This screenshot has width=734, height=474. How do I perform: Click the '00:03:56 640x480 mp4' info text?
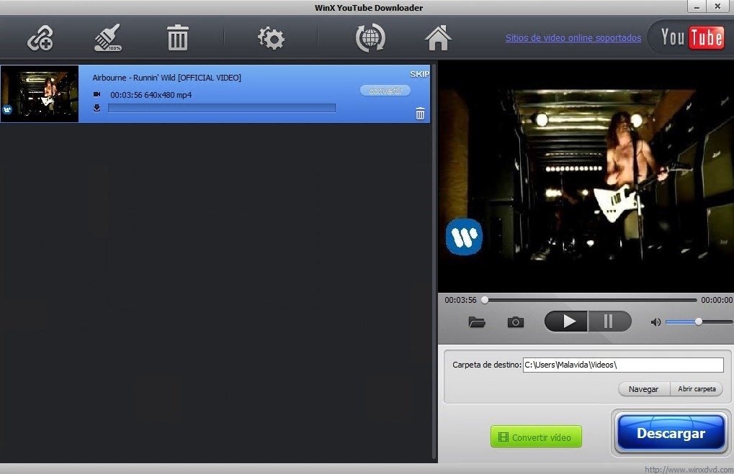[151, 95]
